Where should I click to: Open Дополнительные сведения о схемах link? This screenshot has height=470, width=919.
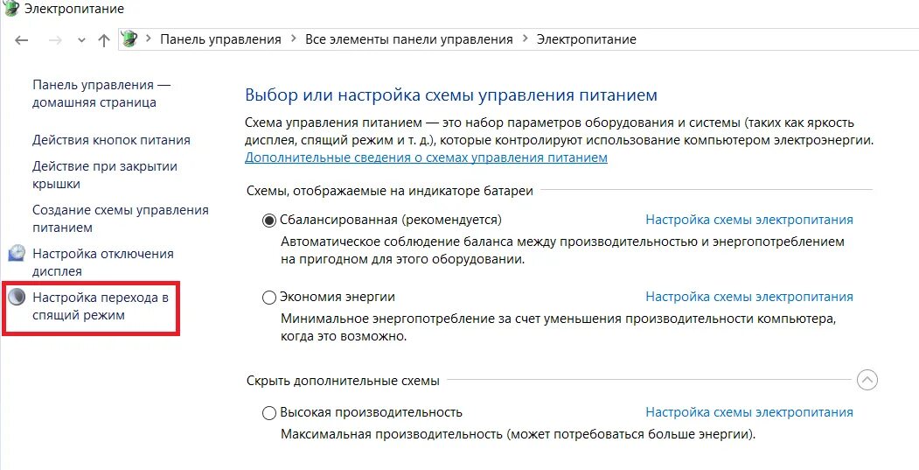[x=426, y=158]
